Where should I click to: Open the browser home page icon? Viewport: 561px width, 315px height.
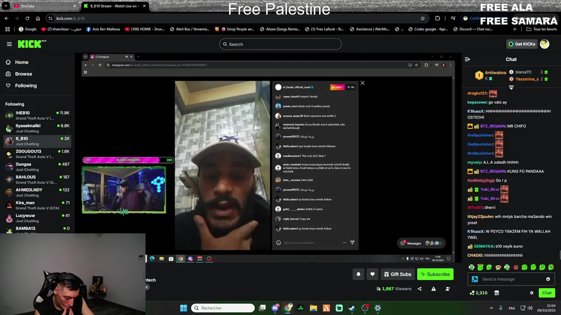(x=38, y=18)
